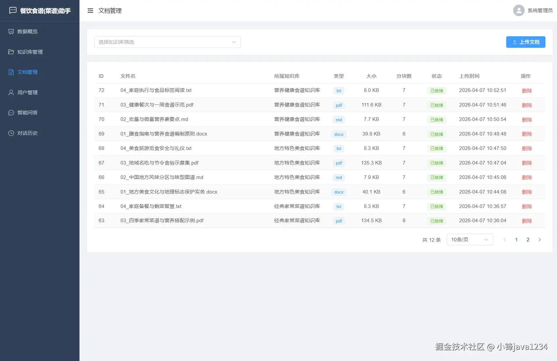
Task: Delete document 03_地域名吃与节令食俗示意集.pdf
Action: (527, 163)
